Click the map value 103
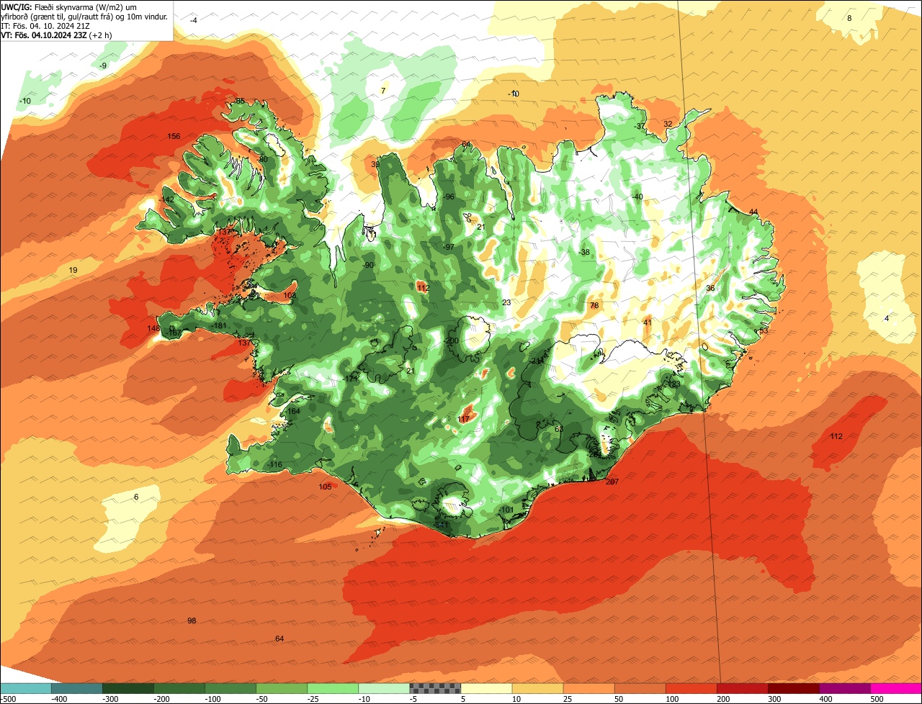The image size is (922, 704). pos(290,295)
